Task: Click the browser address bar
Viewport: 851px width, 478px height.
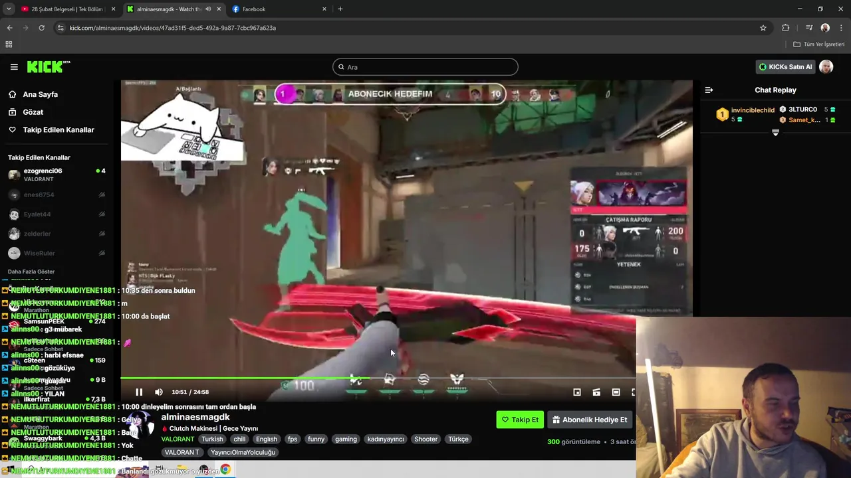Action: pos(412,28)
